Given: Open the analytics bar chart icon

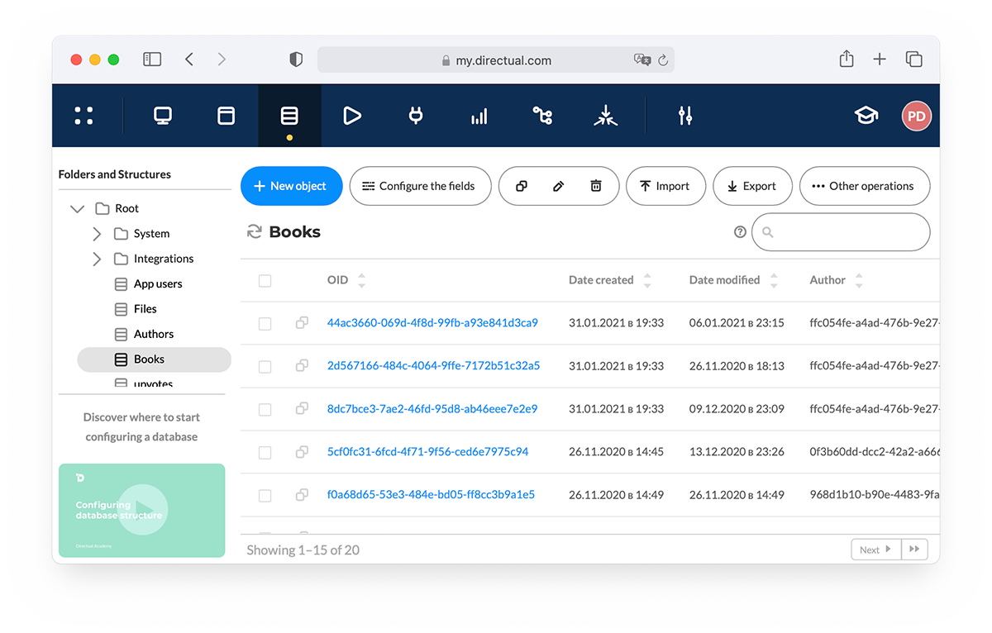Looking at the screenshot, I should pos(479,116).
